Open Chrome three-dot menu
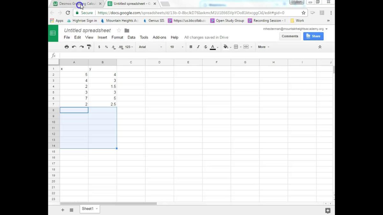Viewport: 383px width, 215px height. point(331,13)
